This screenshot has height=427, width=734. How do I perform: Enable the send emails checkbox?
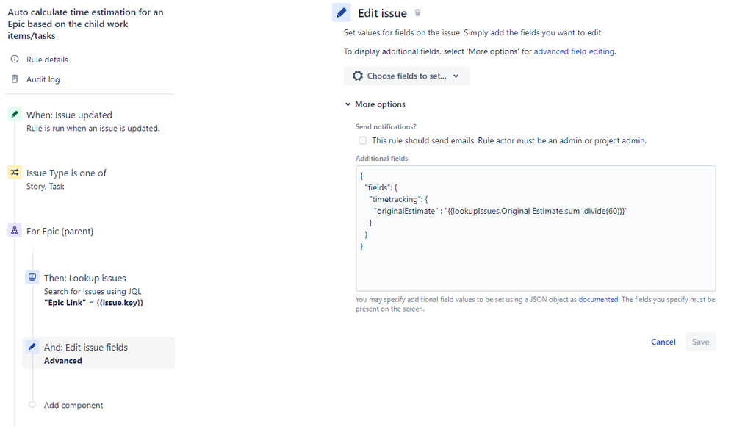point(362,140)
